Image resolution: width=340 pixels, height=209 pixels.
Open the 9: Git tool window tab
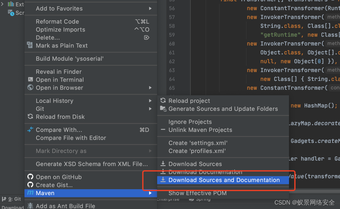point(11,199)
